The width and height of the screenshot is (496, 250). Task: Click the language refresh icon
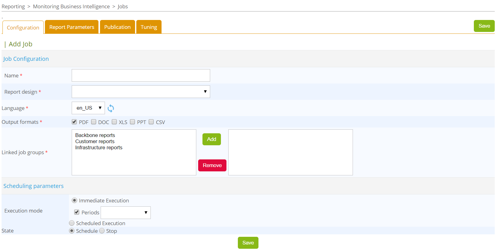coord(111,108)
